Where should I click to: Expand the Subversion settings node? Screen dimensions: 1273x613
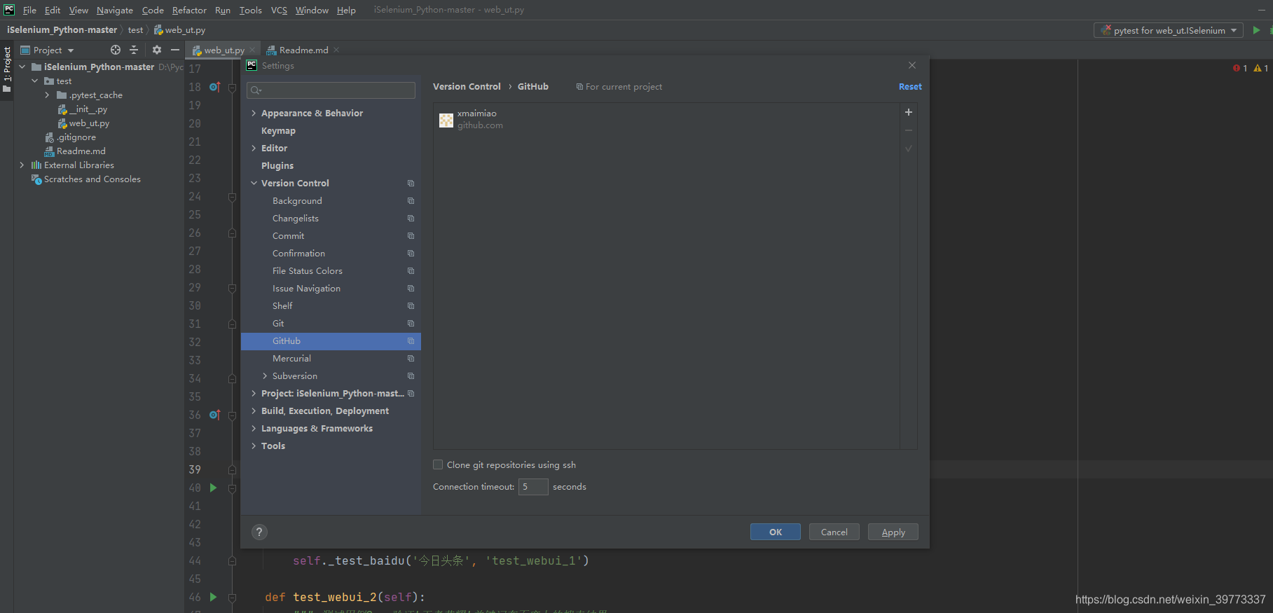coord(265,376)
